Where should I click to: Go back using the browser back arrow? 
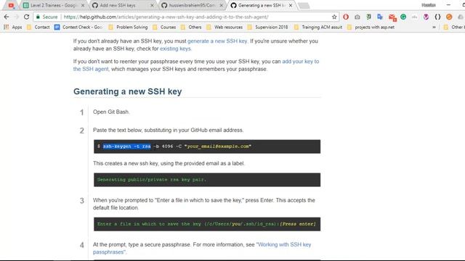[x=7, y=17]
